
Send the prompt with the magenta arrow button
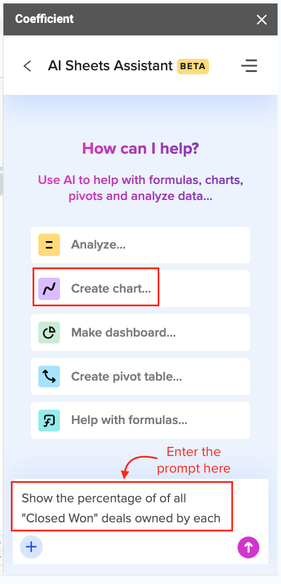pos(248,547)
